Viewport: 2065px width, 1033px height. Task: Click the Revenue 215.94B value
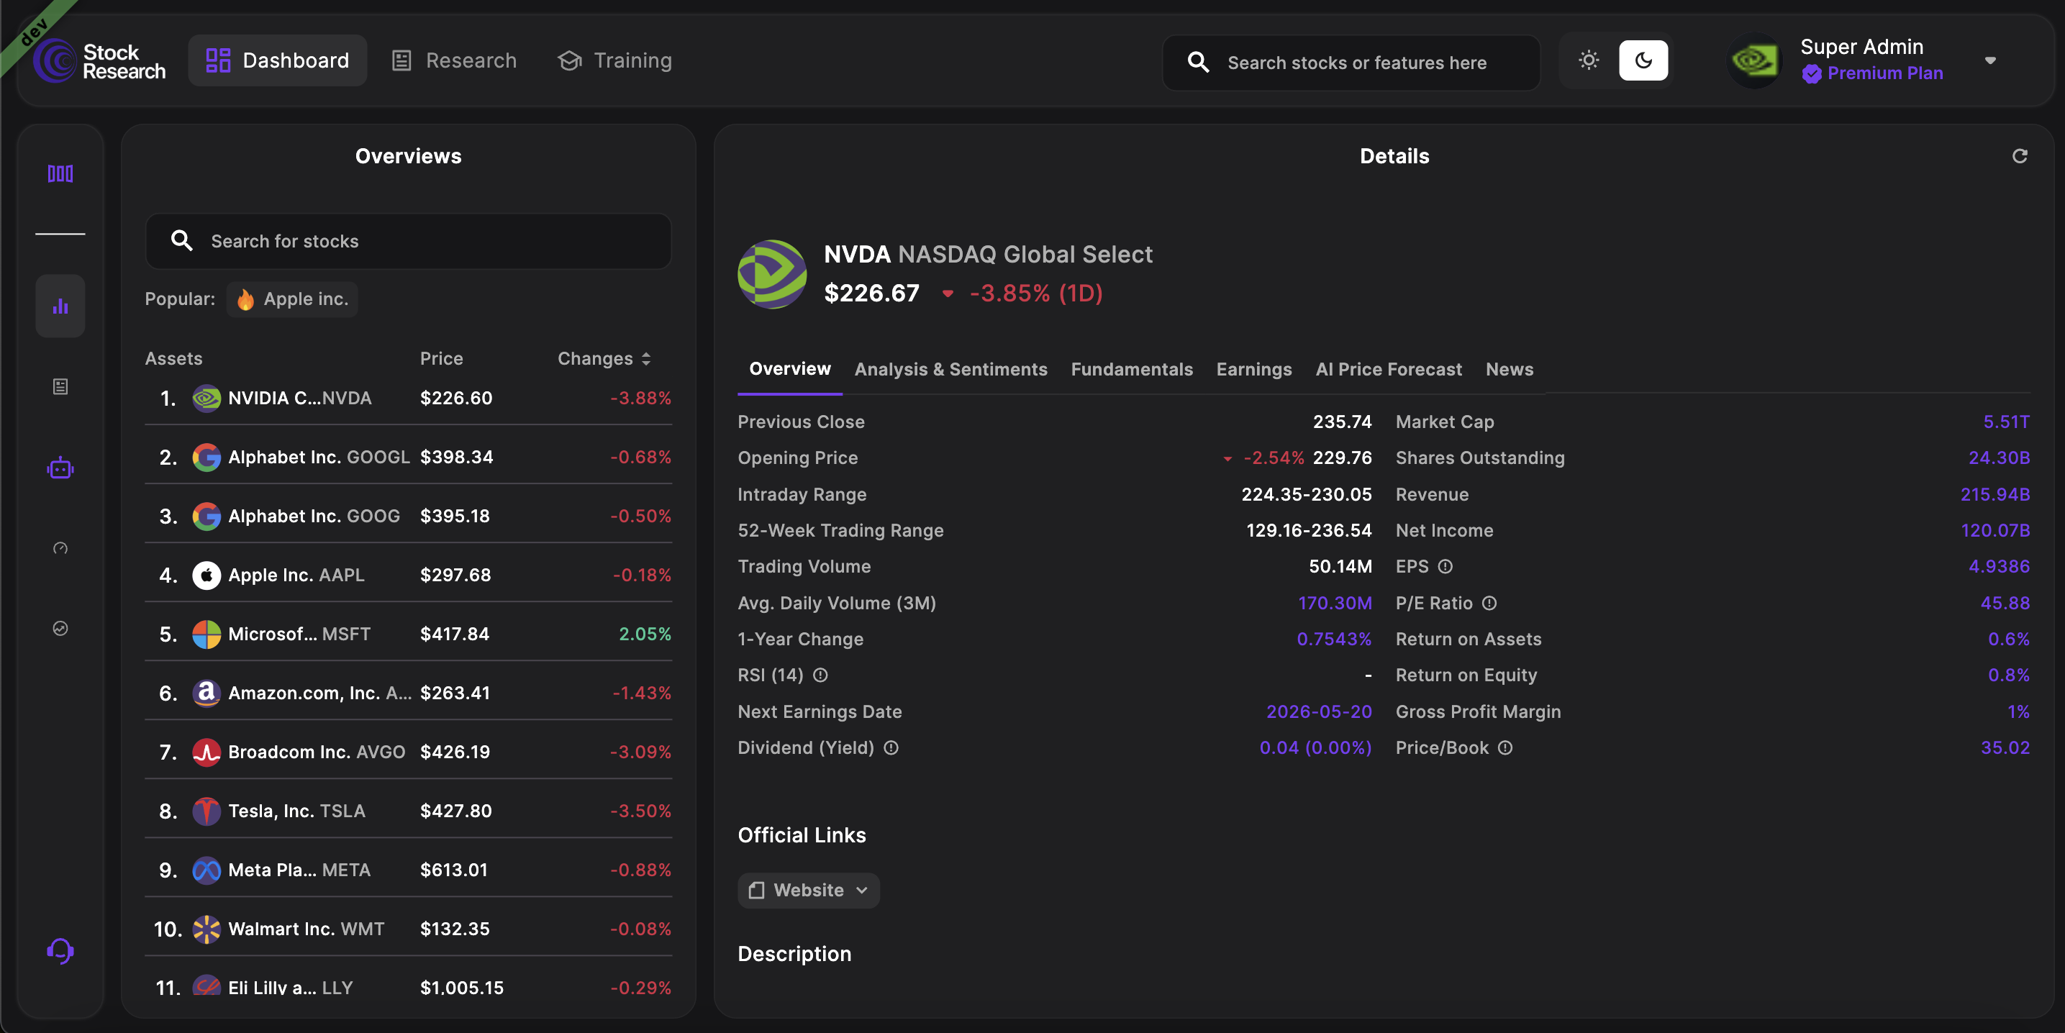click(x=1994, y=494)
